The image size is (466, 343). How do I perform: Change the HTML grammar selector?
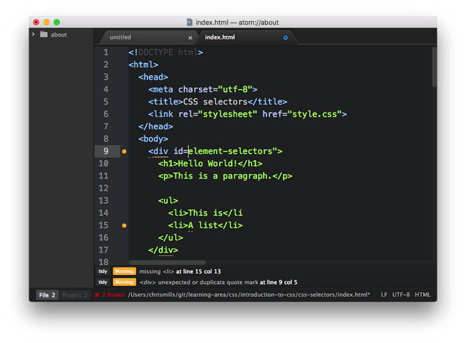[423, 294]
